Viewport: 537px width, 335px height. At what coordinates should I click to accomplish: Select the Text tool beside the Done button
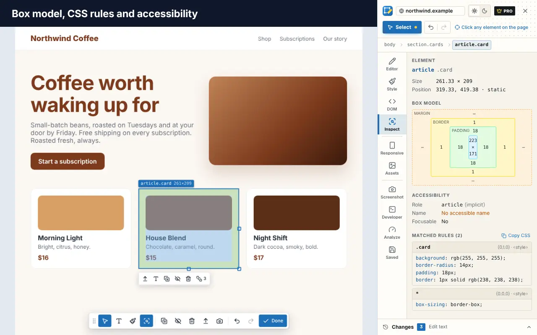pos(119,321)
